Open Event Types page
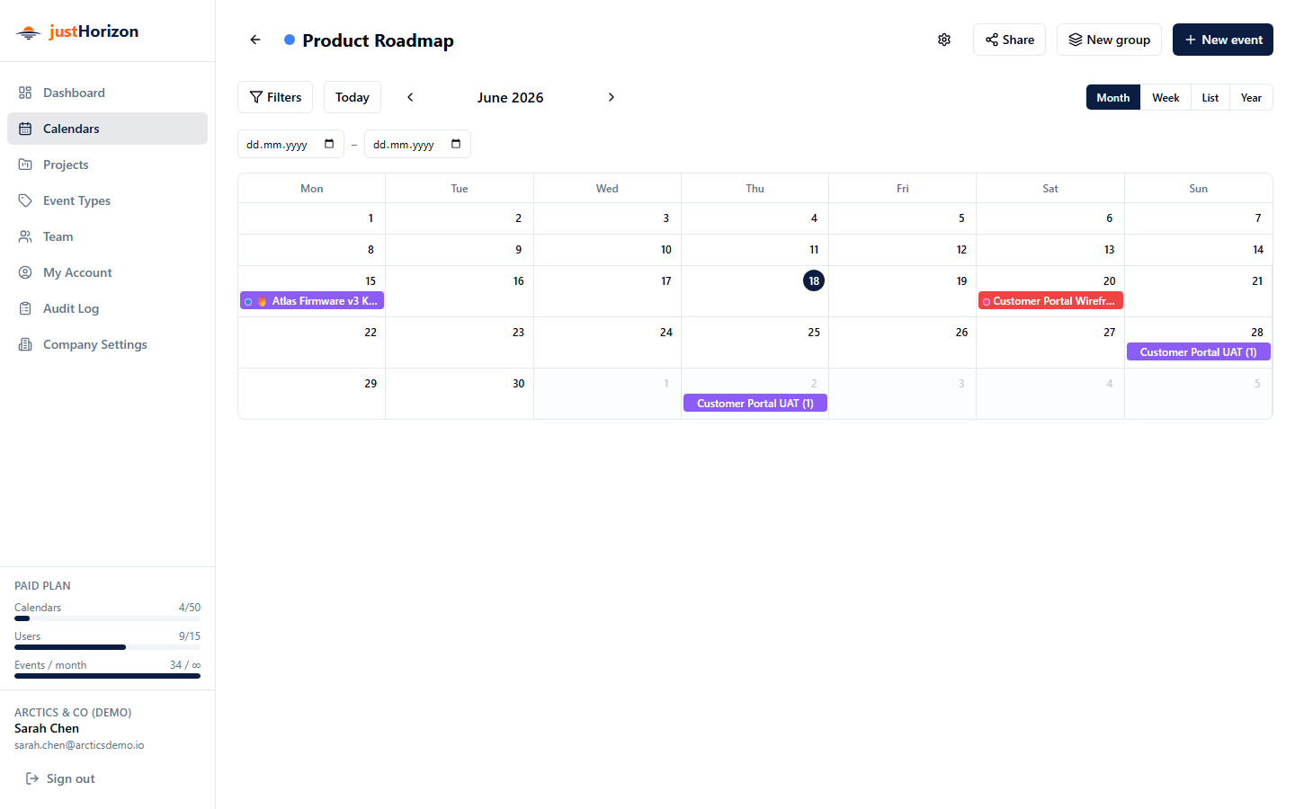Image resolution: width=1295 pixels, height=809 pixels. [107, 200]
